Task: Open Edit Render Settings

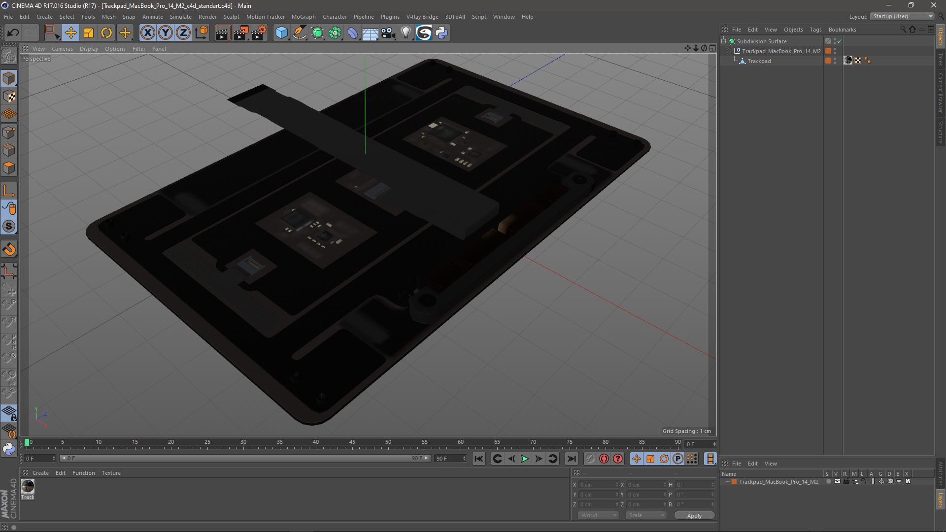Action: coord(259,33)
